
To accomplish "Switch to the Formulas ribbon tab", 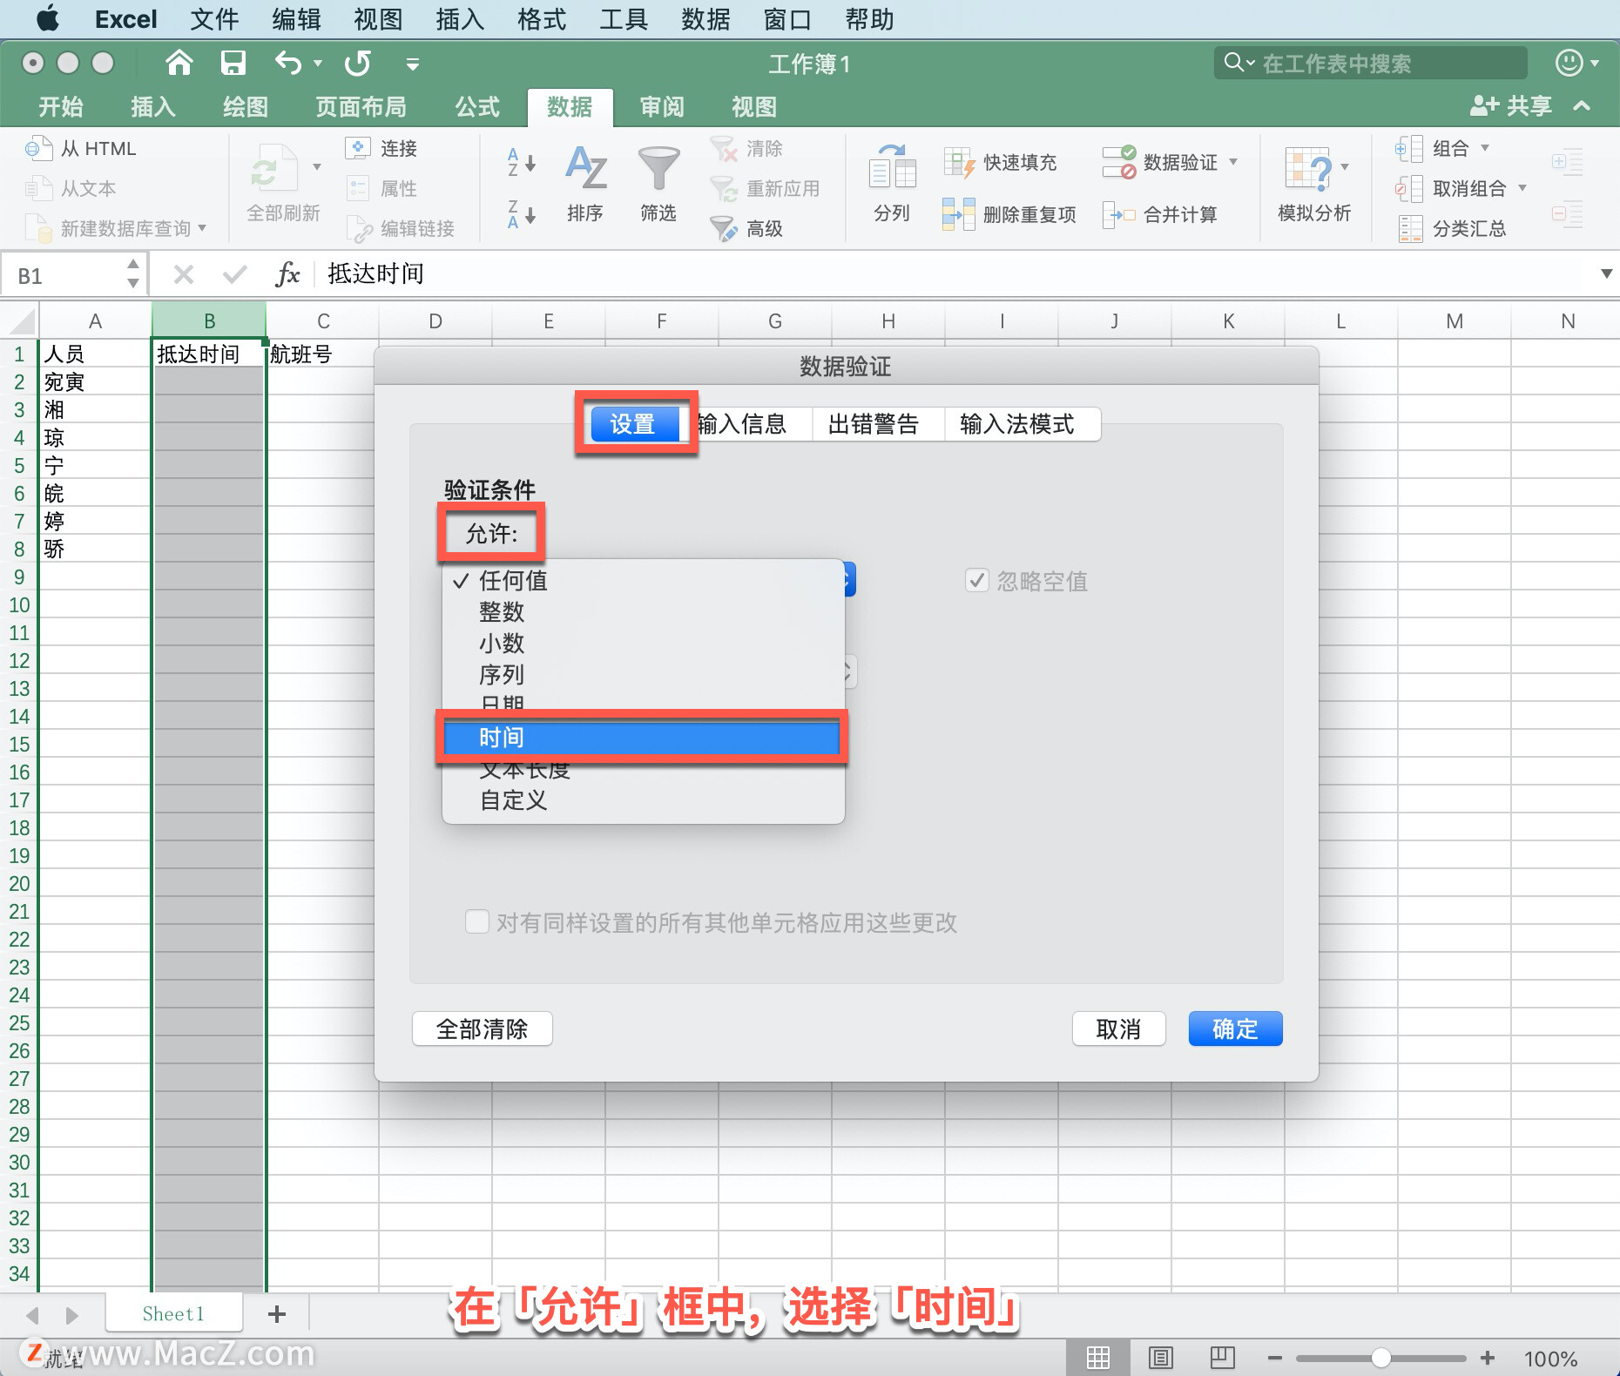I will click(x=477, y=107).
